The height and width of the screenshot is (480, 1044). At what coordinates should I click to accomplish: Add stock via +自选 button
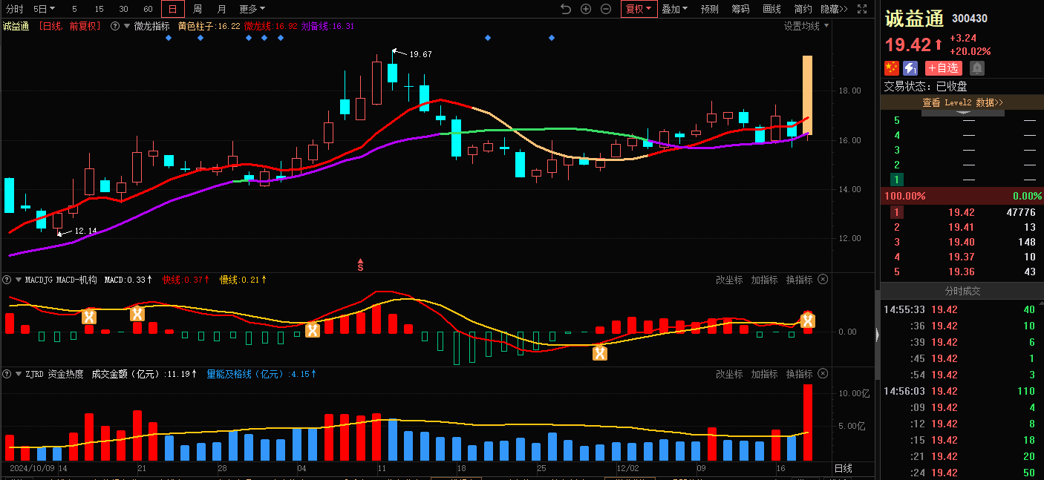(943, 68)
